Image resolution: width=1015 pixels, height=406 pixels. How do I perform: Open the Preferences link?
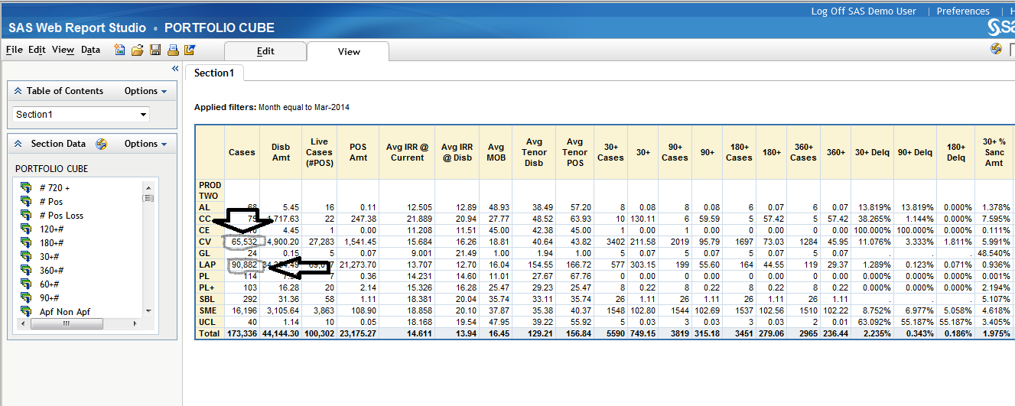pos(963,11)
